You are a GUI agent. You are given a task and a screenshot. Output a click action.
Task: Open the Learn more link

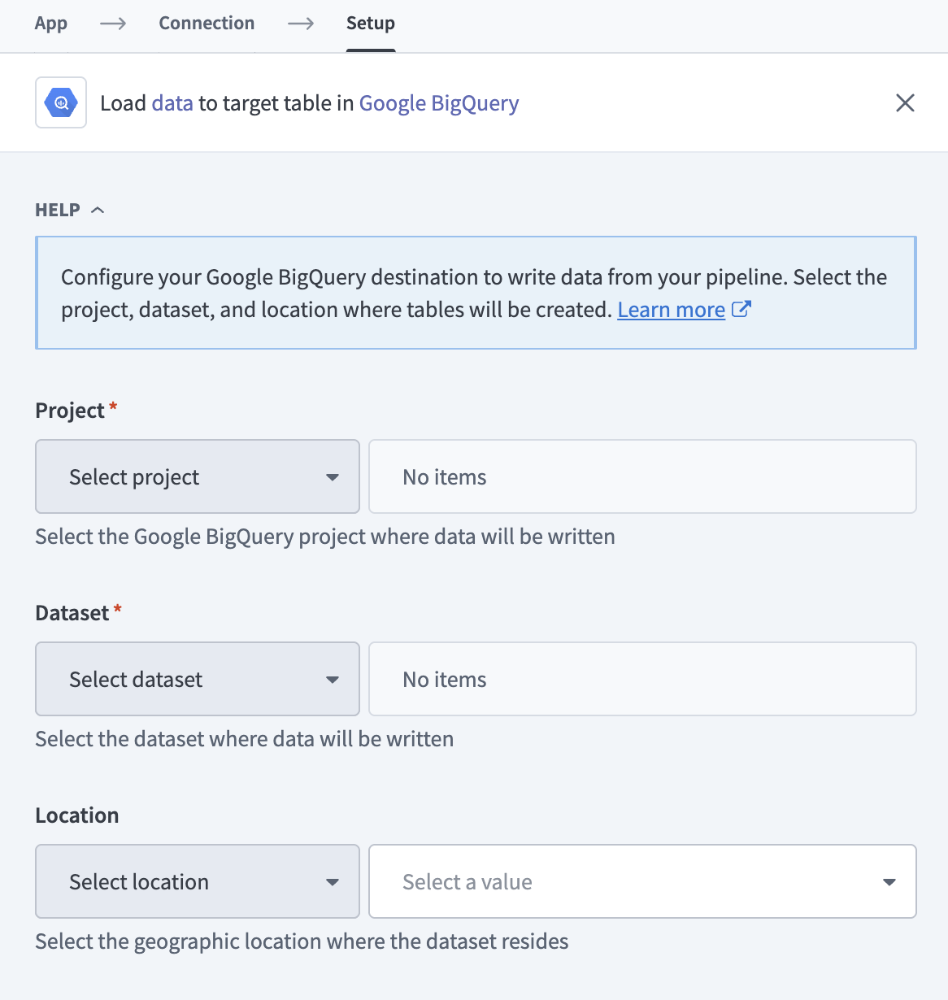671,309
